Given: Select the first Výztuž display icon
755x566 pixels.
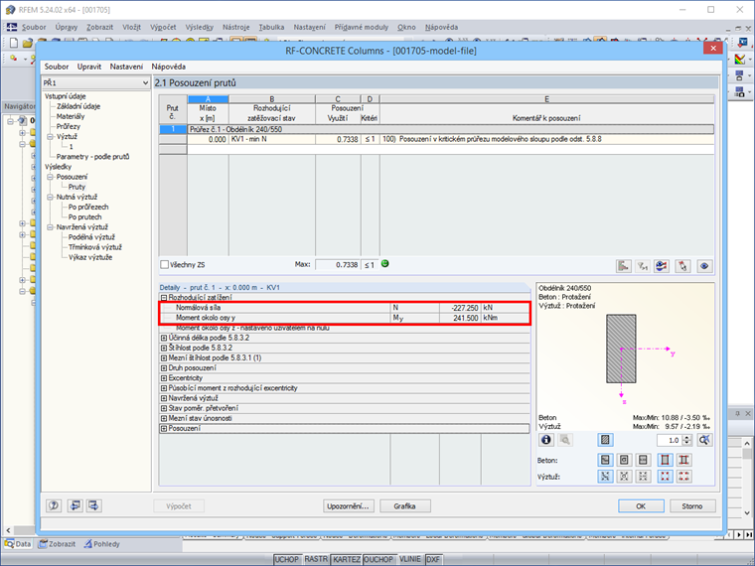Looking at the screenshot, I should [605, 477].
